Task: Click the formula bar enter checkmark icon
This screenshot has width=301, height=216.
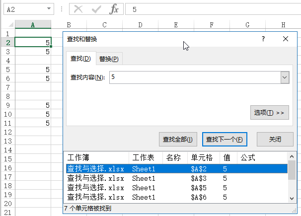Action: [x=96, y=9]
